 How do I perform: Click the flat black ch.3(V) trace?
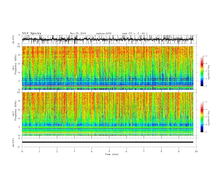point(107,142)
